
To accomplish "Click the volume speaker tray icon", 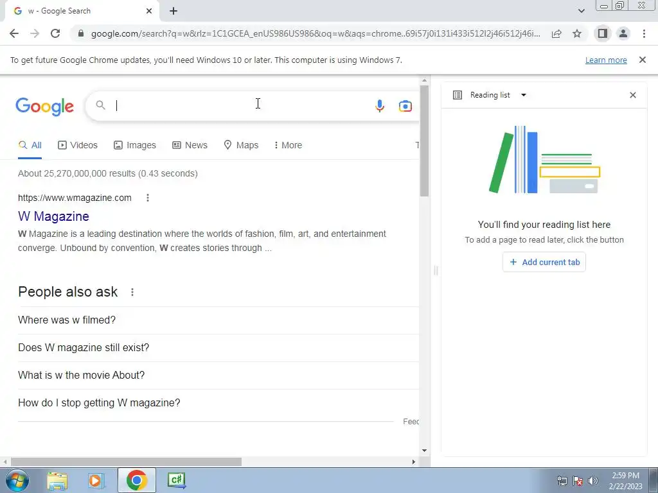I will (593, 480).
